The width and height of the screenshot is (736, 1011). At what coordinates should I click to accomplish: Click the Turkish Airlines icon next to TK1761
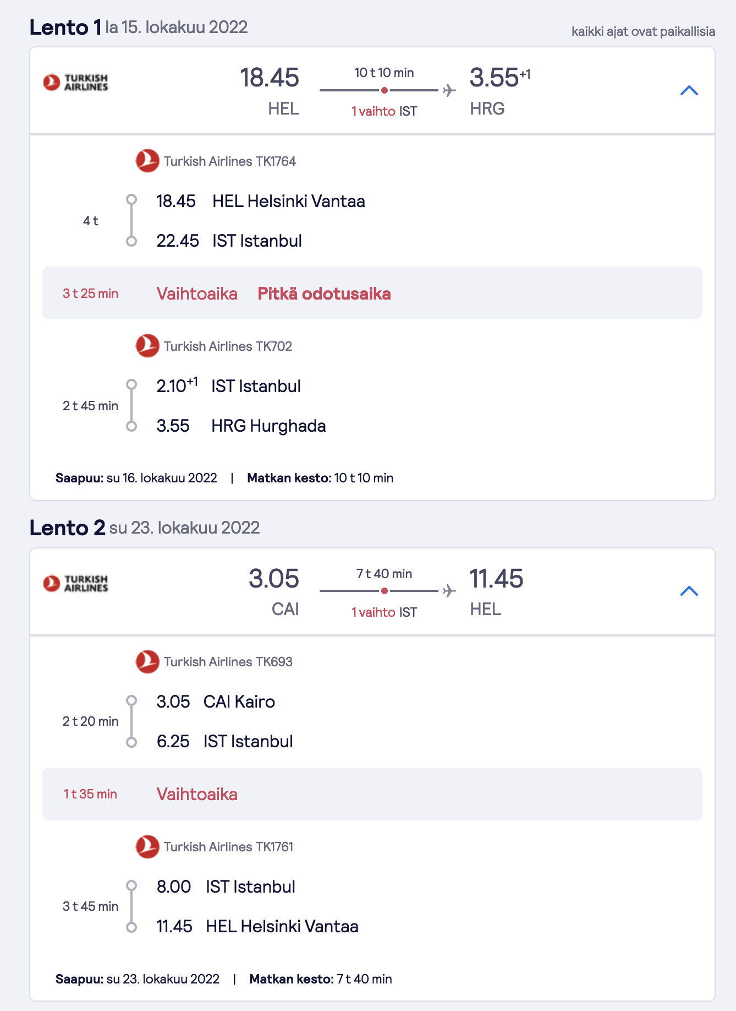pyautogui.click(x=147, y=846)
